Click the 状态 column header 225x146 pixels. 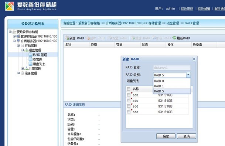(x=153, y=45)
